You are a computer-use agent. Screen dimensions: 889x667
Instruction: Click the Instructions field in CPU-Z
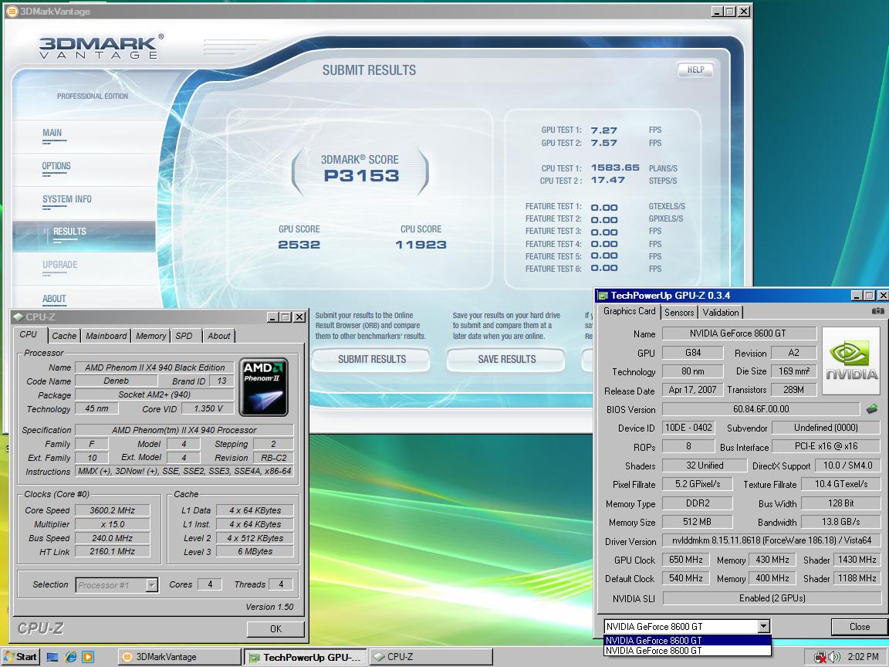[x=184, y=472]
